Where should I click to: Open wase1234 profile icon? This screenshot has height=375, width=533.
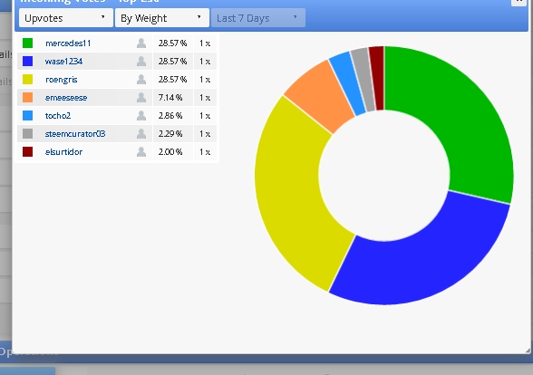click(141, 62)
